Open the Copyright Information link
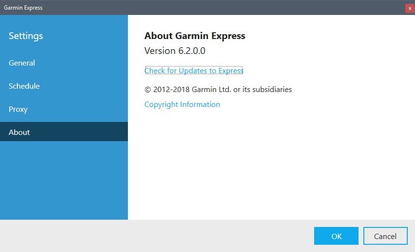Screen dimensions: 415x252 [182, 105]
